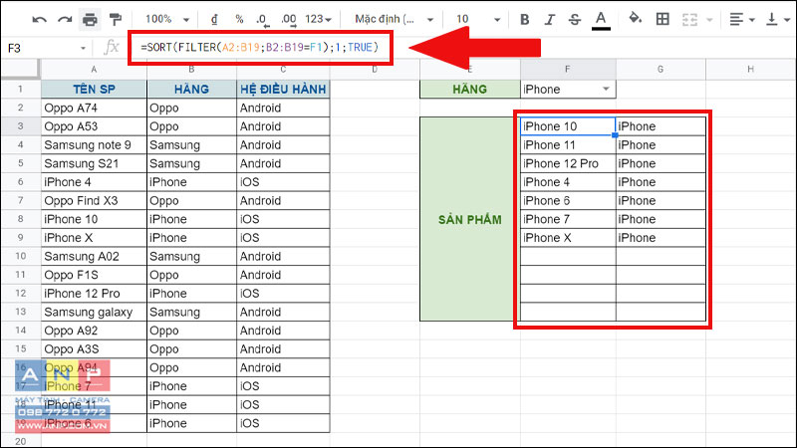Open the font dropdown Mặc định
The image size is (797, 448).
(394, 19)
